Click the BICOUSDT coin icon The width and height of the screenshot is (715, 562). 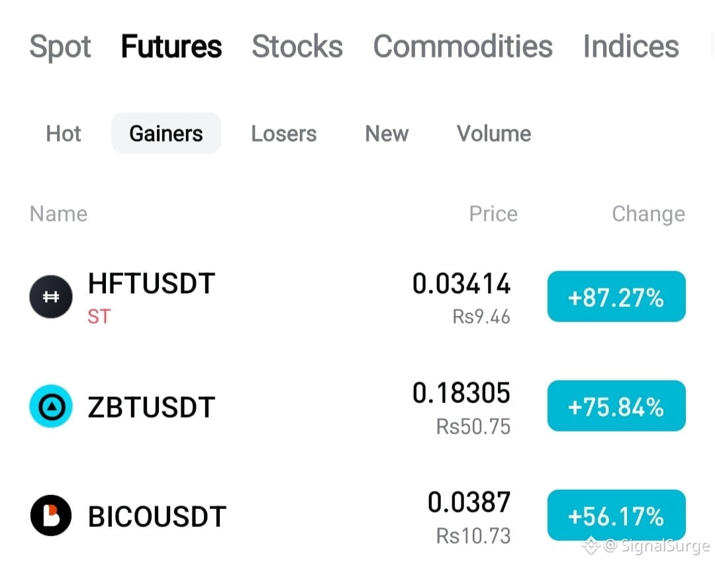pos(50,515)
